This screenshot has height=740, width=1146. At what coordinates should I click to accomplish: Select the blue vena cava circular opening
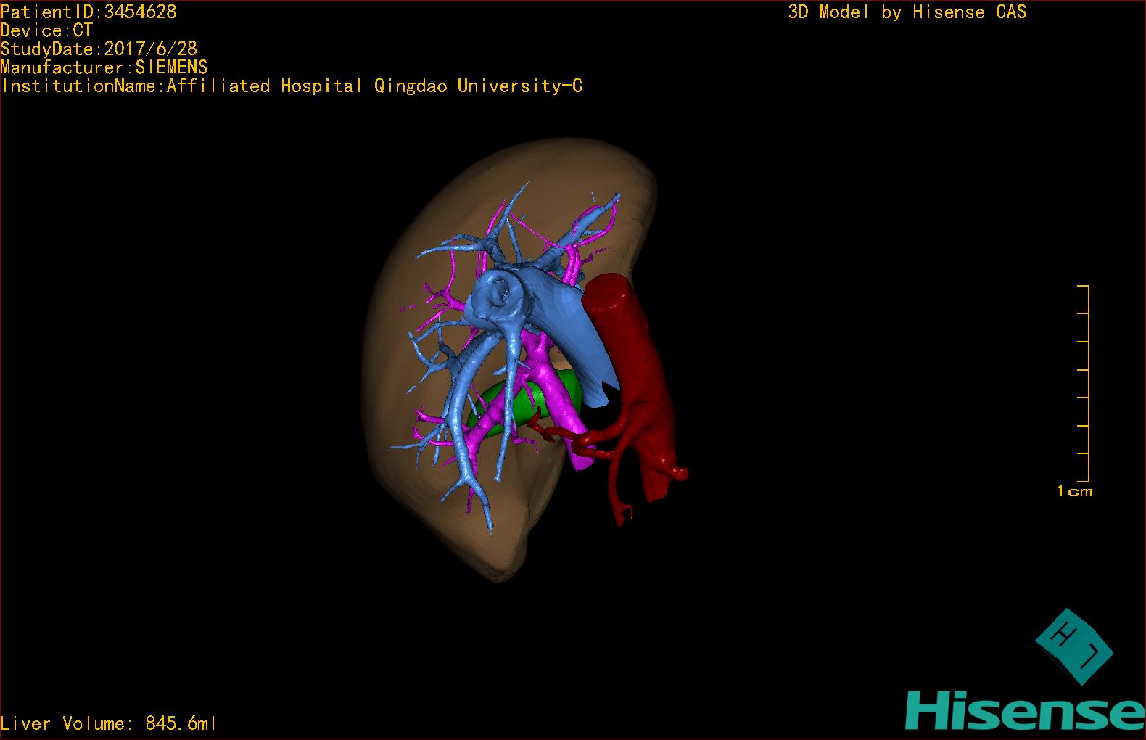coord(500,294)
